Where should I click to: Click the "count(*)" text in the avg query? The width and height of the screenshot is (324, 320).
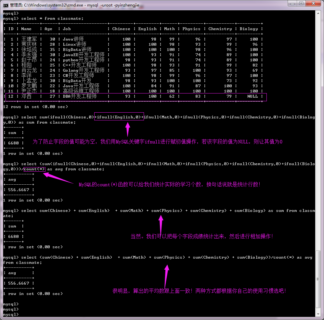coord(34,169)
